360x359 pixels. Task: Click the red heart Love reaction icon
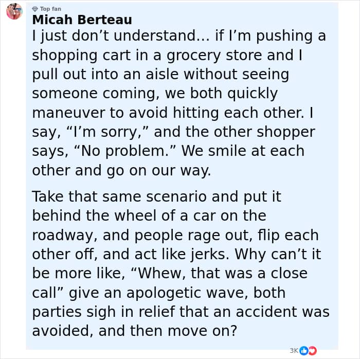312,350
